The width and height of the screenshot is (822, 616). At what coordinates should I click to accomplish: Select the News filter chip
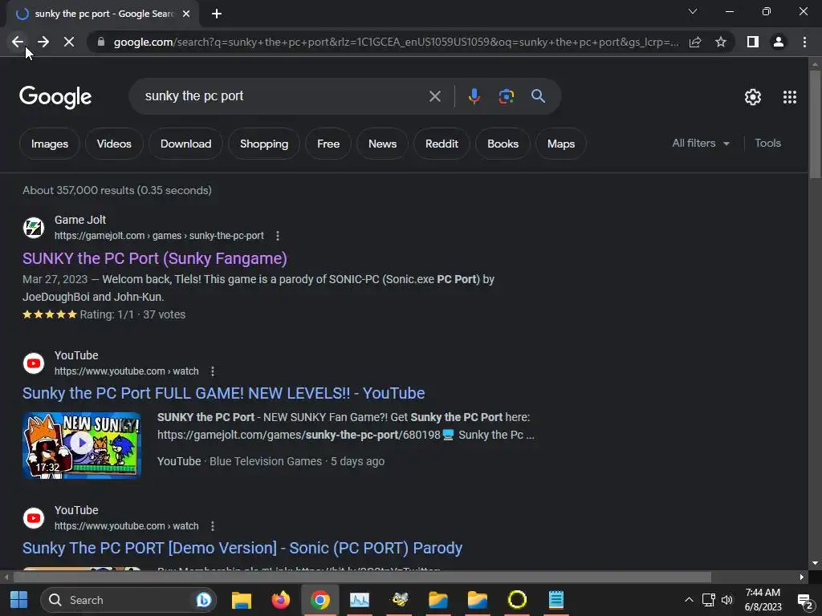(x=382, y=144)
